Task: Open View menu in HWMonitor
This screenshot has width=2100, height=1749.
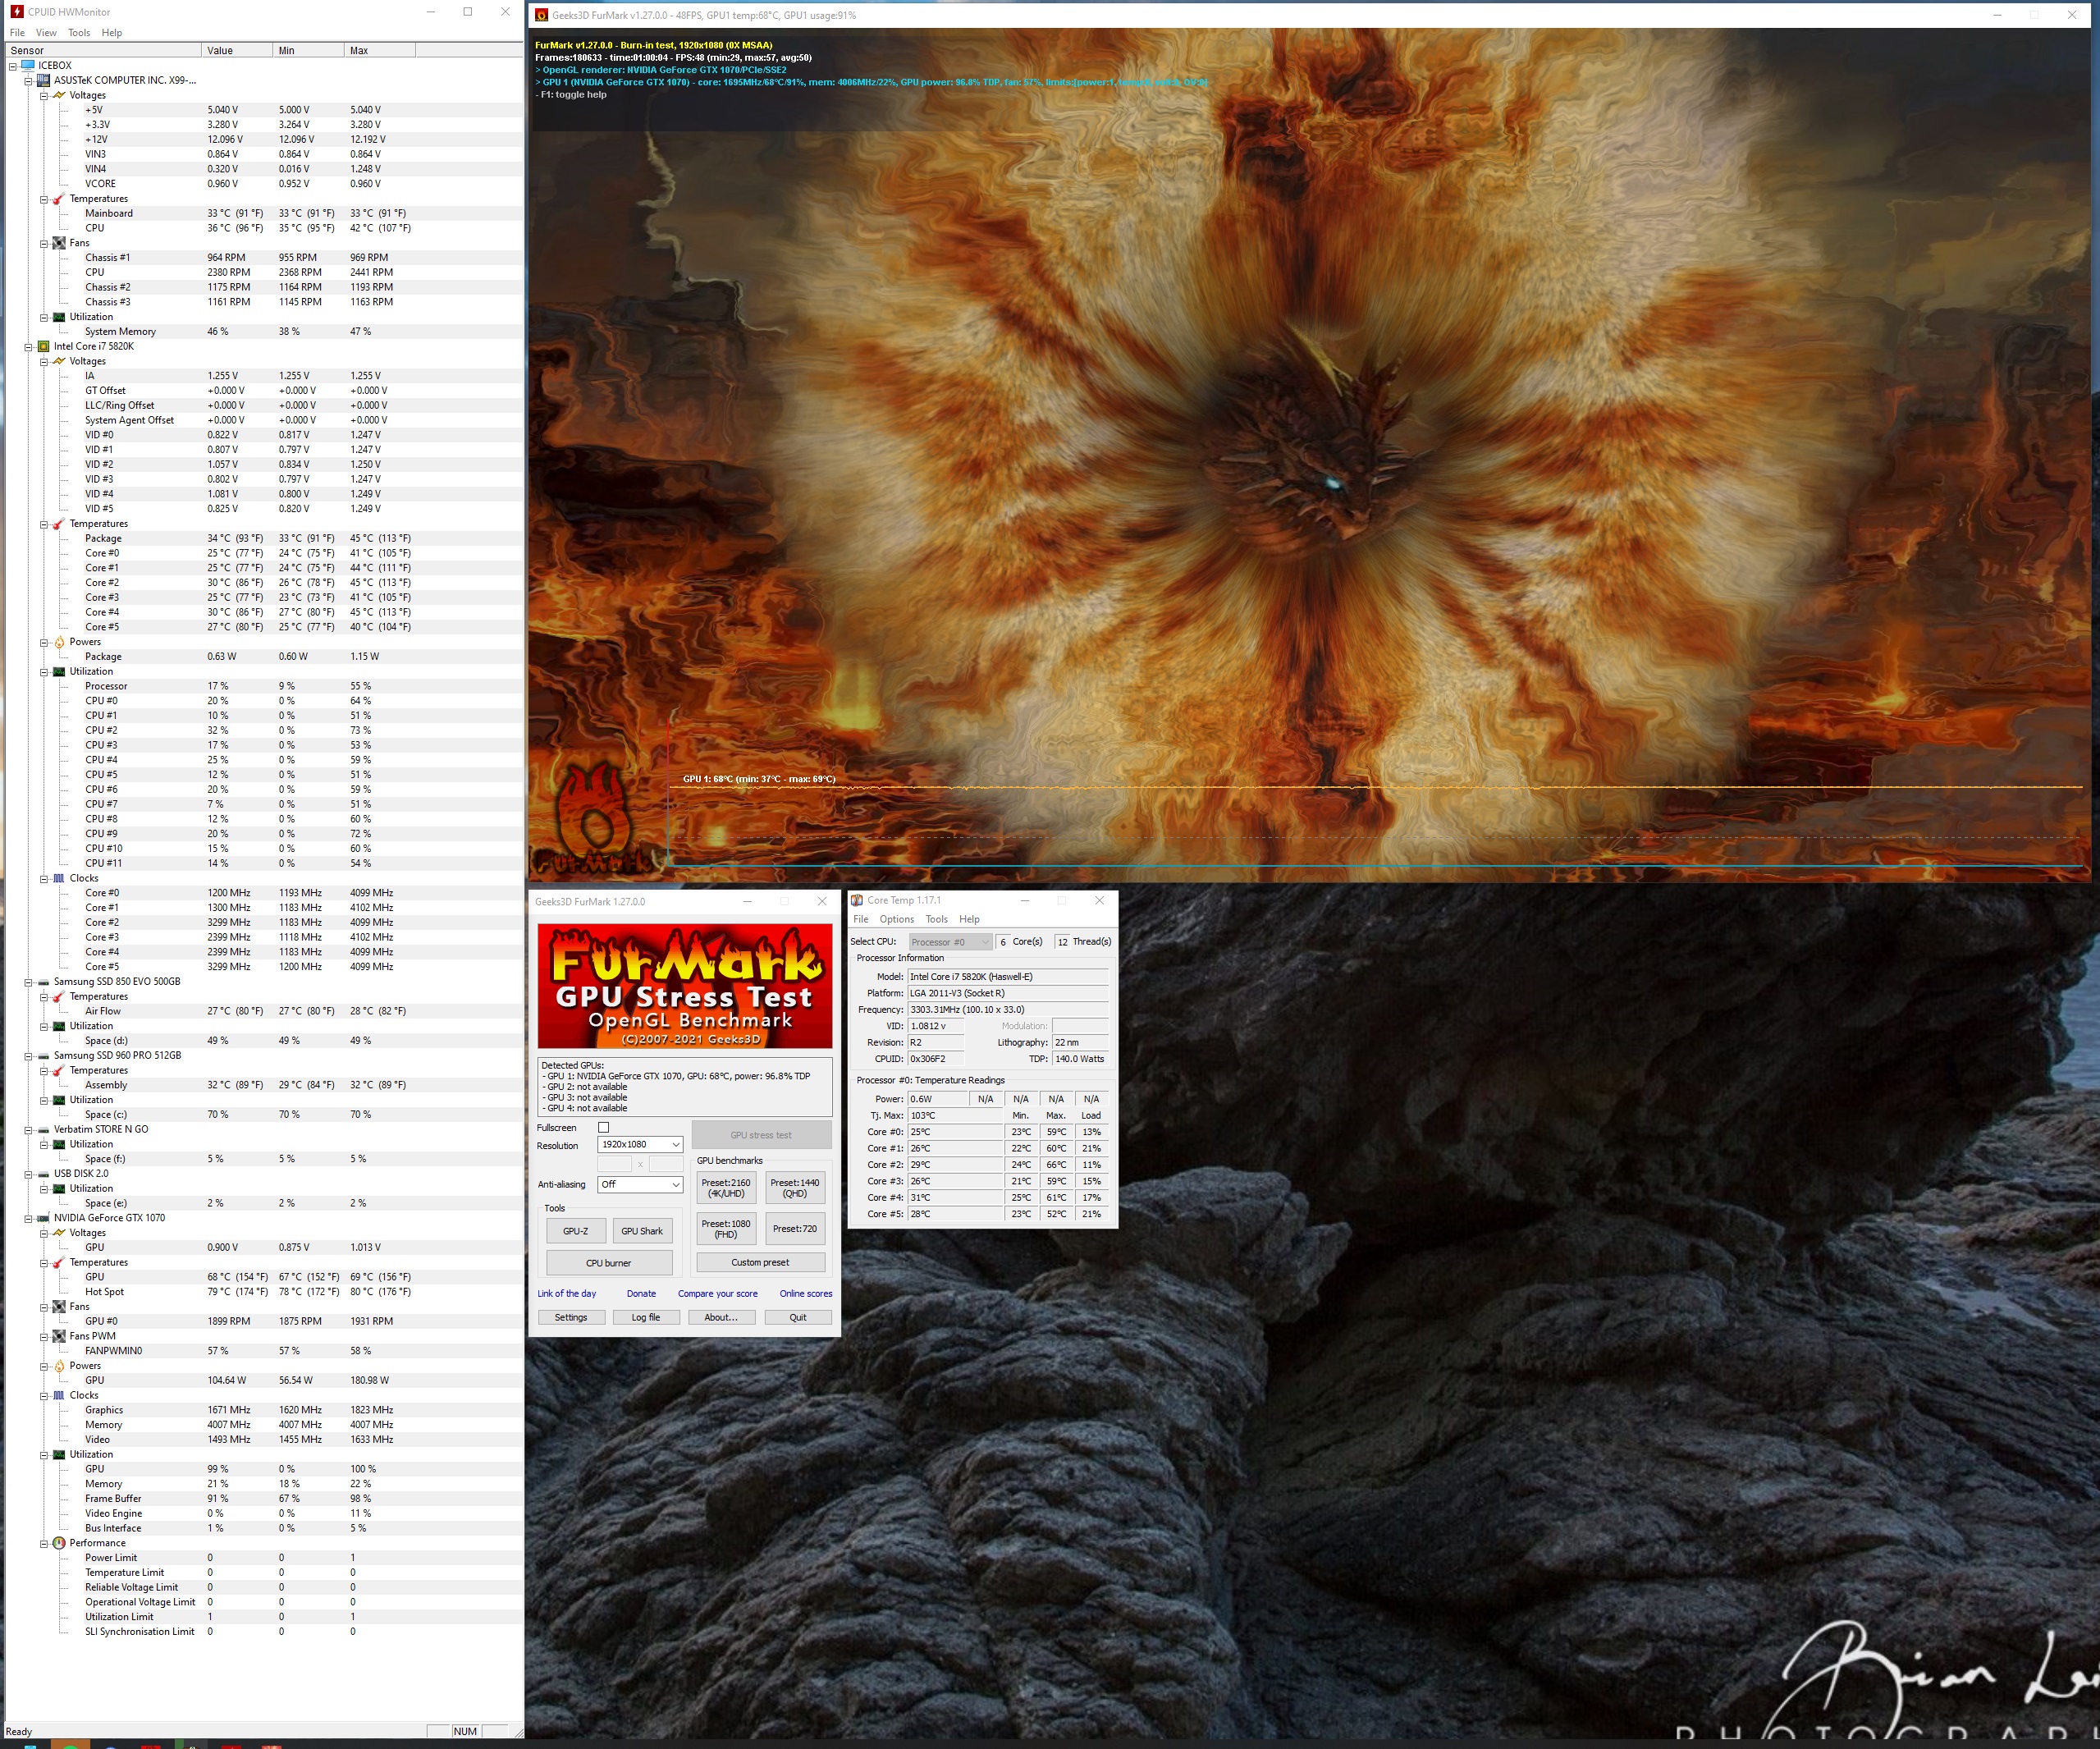Action: [46, 33]
